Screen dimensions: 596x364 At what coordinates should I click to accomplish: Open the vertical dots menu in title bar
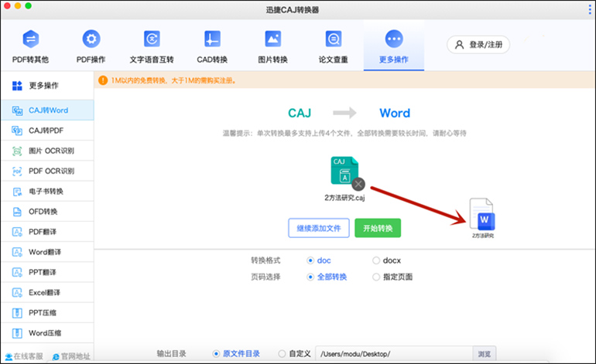tap(590, 9)
